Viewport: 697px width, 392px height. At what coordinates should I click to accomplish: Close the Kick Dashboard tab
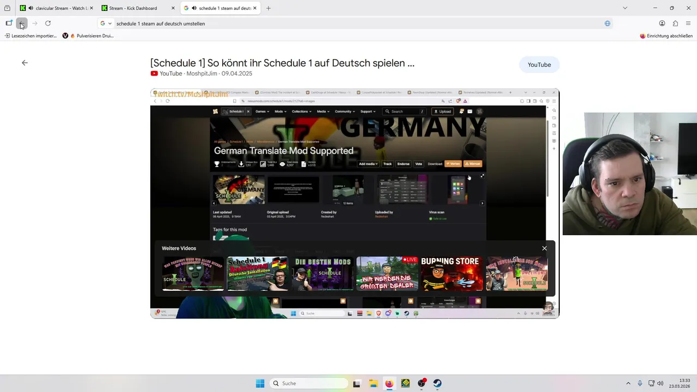coord(173,8)
